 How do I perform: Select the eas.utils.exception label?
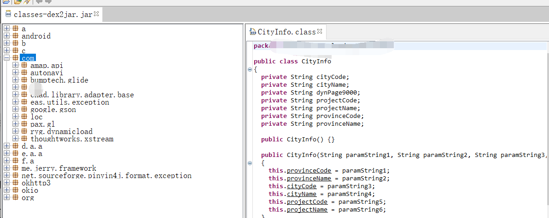point(70,102)
